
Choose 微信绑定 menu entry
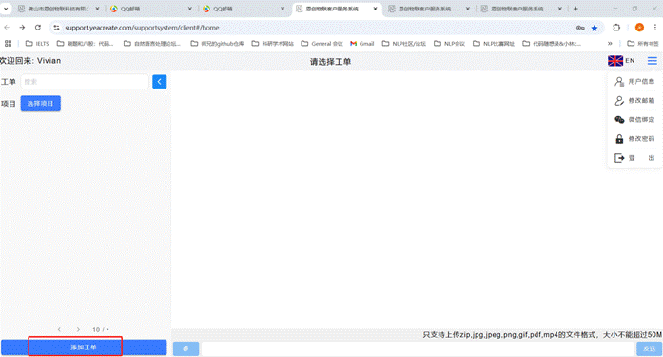[x=634, y=119]
